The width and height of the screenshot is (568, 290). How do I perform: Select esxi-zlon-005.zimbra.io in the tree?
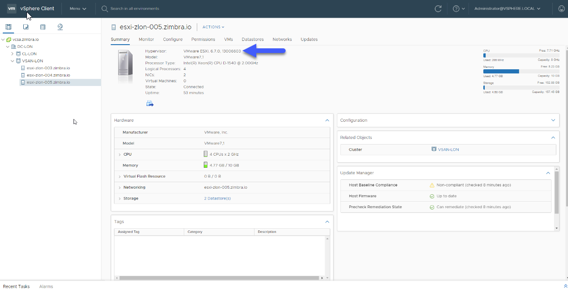click(48, 82)
